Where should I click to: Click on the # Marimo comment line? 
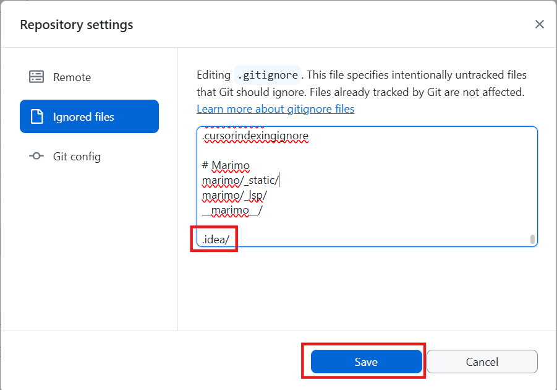(x=226, y=165)
